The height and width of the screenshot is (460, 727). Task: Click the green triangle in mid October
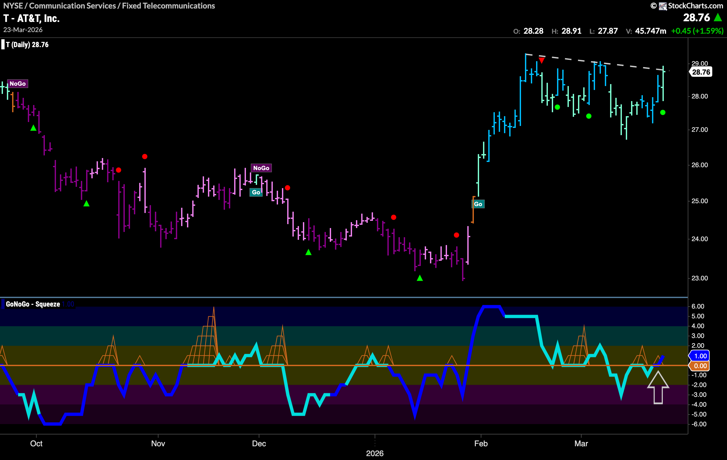click(86, 203)
